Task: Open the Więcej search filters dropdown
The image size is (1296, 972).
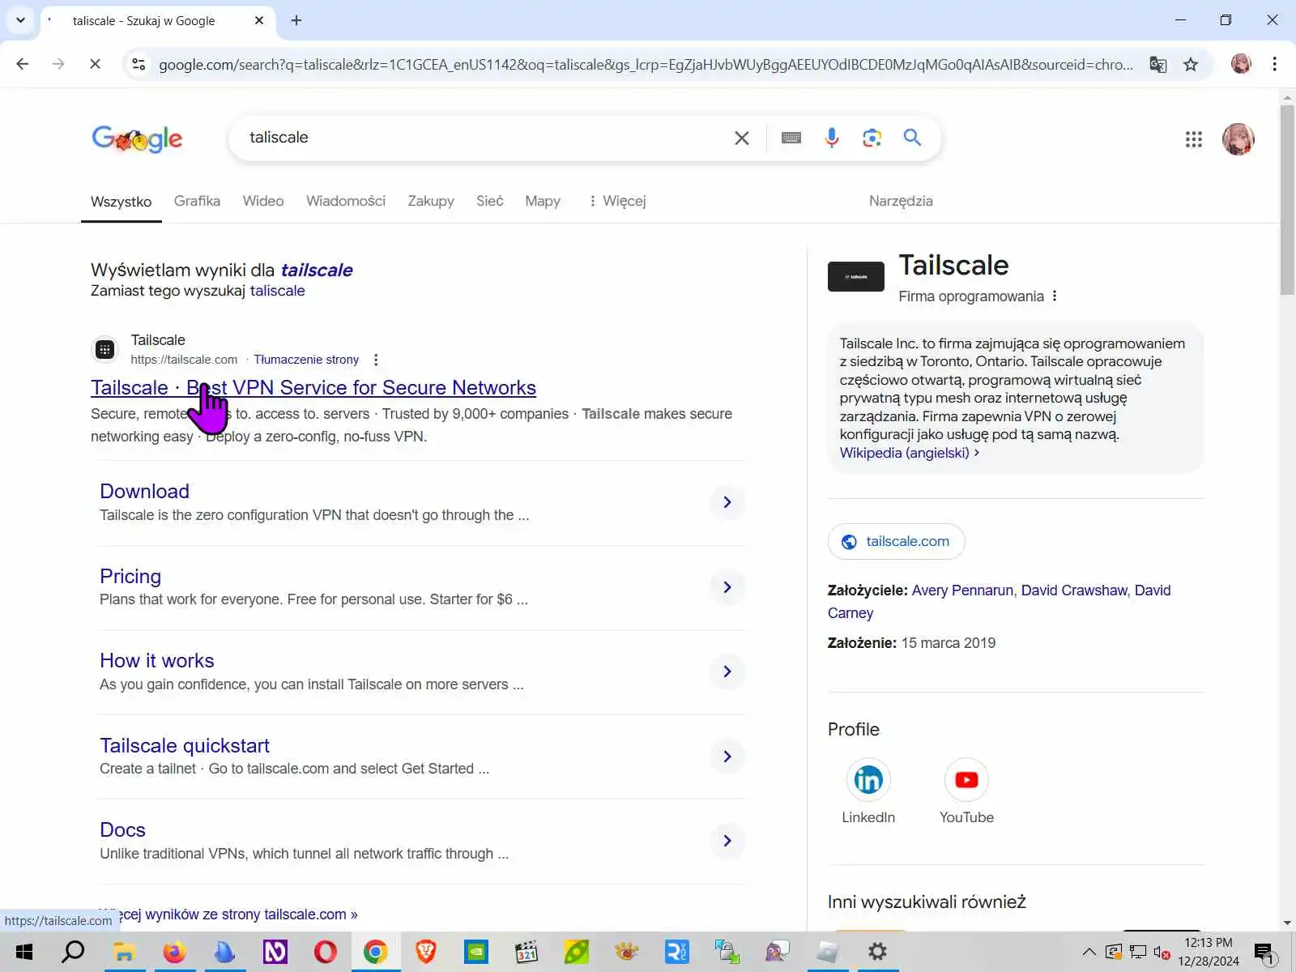Action: [617, 201]
